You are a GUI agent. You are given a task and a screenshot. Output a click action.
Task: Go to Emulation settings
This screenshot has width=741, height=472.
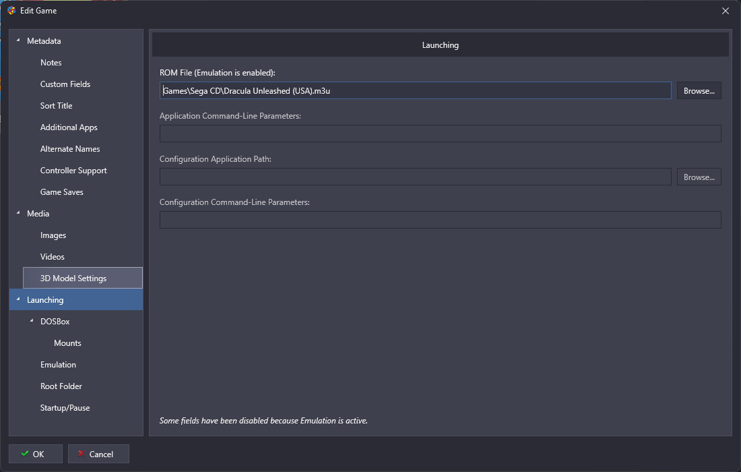(x=58, y=364)
